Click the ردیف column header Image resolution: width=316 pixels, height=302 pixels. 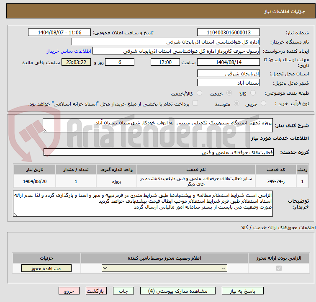(302, 170)
